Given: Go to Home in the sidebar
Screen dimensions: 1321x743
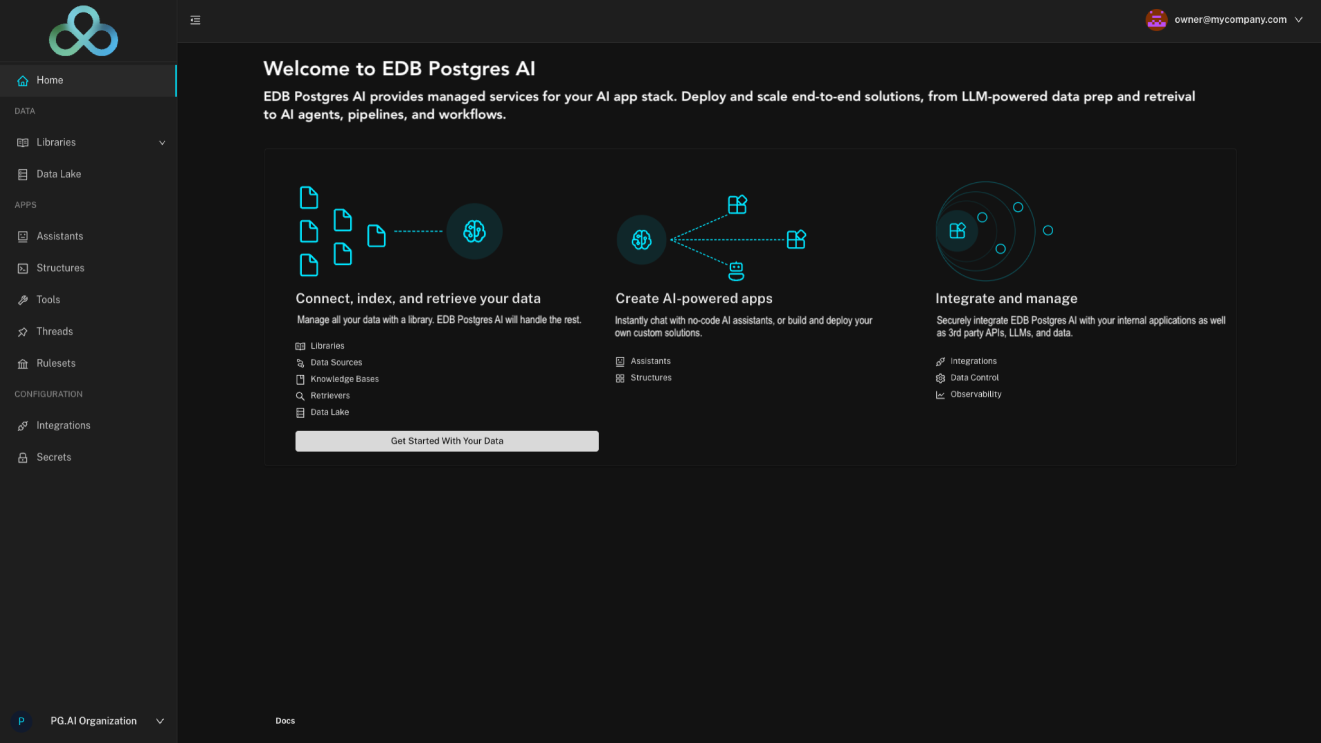Looking at the screenshot, I should [88, 80].
